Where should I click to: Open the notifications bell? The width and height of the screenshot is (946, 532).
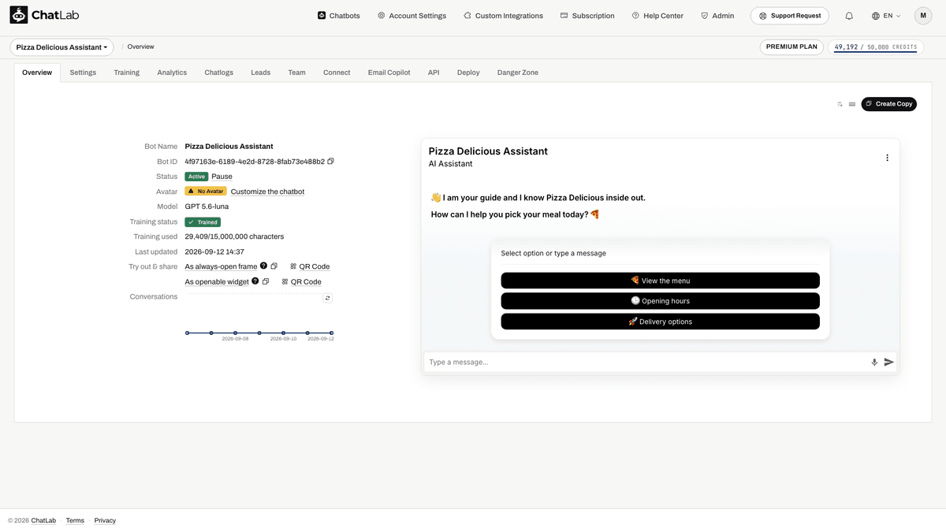coord(849,16)
